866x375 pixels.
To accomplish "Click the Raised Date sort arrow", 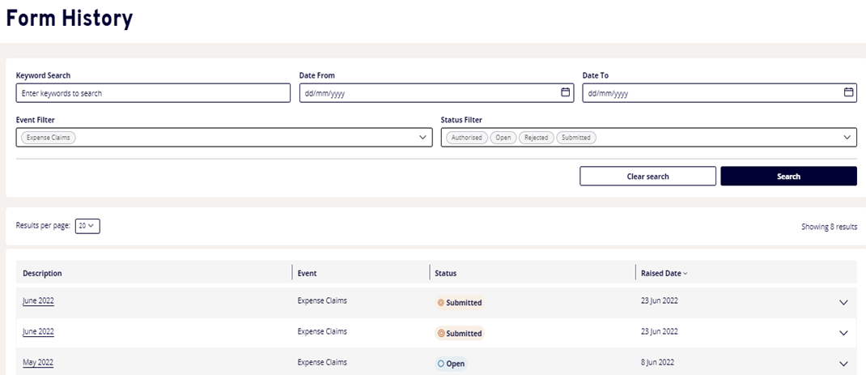I will pyautogui.click(x=686, y=274).
